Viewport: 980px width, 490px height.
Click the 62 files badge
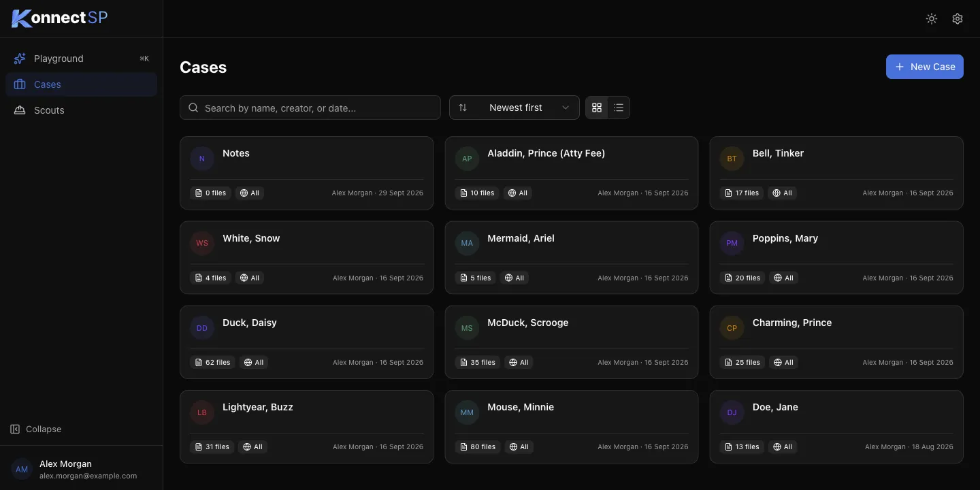coord(213,363)
